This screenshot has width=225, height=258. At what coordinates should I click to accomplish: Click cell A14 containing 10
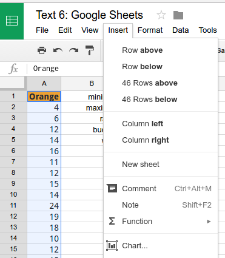(44, 239)
